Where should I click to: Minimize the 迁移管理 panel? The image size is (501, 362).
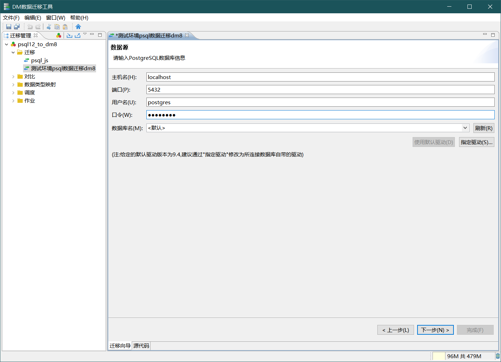tap(92, 34)
